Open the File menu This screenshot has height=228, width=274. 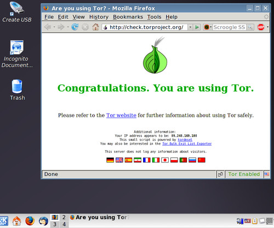point(49,17)
